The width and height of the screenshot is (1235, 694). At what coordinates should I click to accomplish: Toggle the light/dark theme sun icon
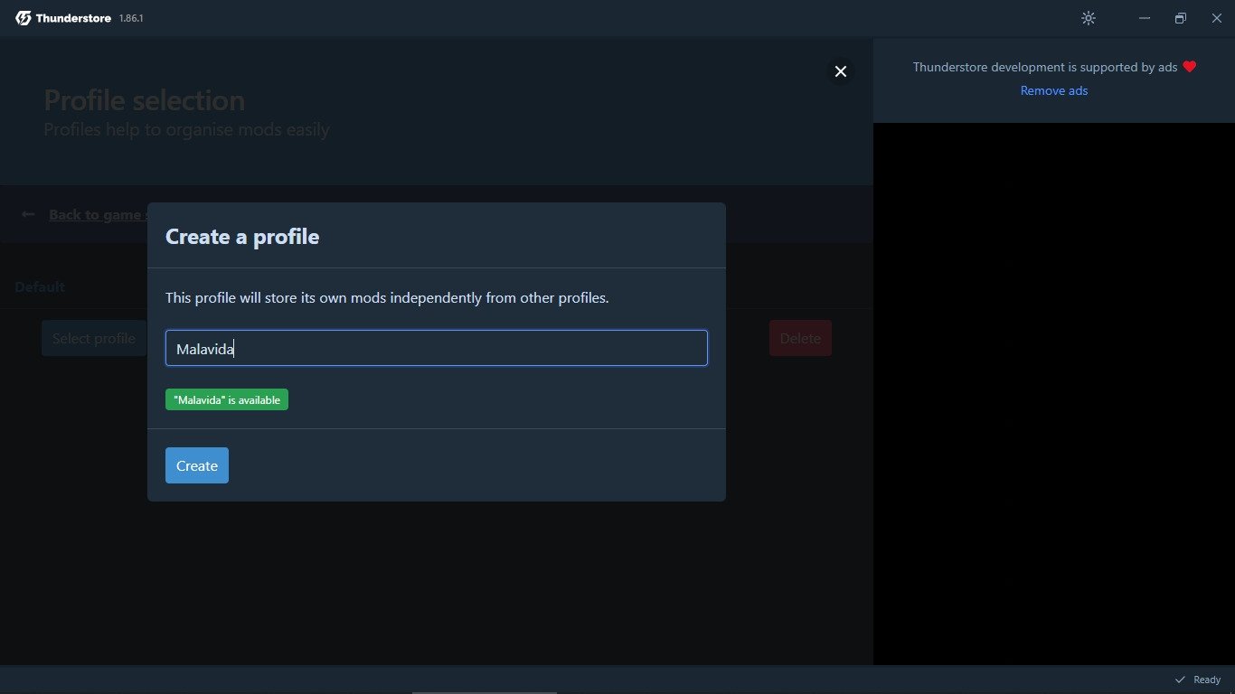click(1089, 18)
